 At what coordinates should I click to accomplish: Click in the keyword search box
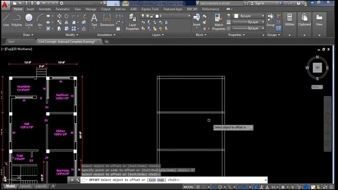[220, 3]
